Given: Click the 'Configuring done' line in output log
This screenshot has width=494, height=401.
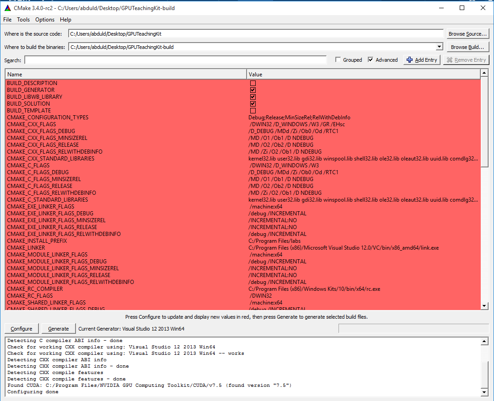Looking at the screenshot, I should pyautogui.click(x=33, y=392).
